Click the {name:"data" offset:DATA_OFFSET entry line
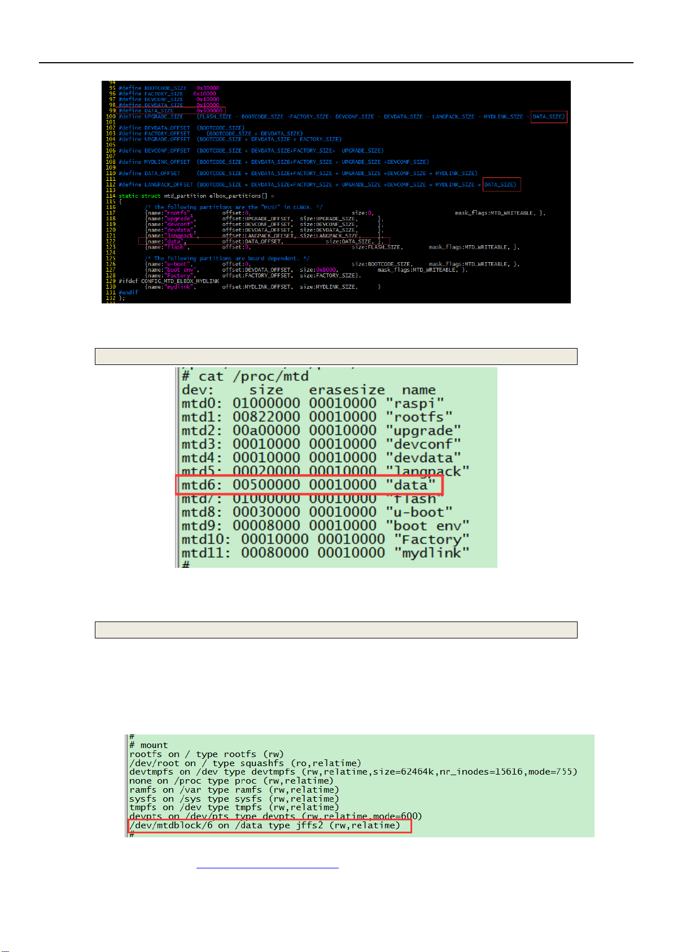This screenshot has height=952, width=673. 264,241
